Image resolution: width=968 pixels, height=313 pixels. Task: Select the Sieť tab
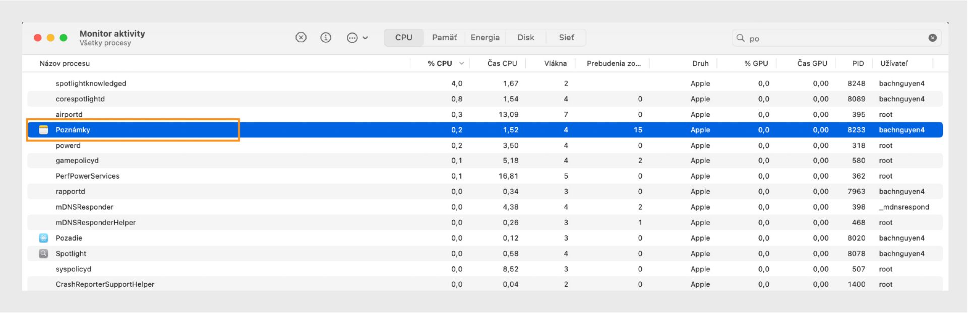[566, 38]
